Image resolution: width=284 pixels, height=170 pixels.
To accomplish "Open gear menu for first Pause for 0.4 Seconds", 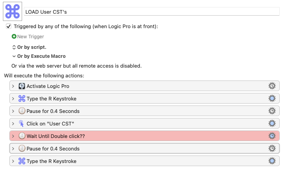I will tap(272, 111).
